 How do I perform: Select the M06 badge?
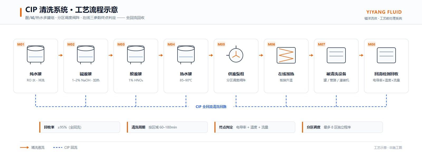(x=271, y=44)
